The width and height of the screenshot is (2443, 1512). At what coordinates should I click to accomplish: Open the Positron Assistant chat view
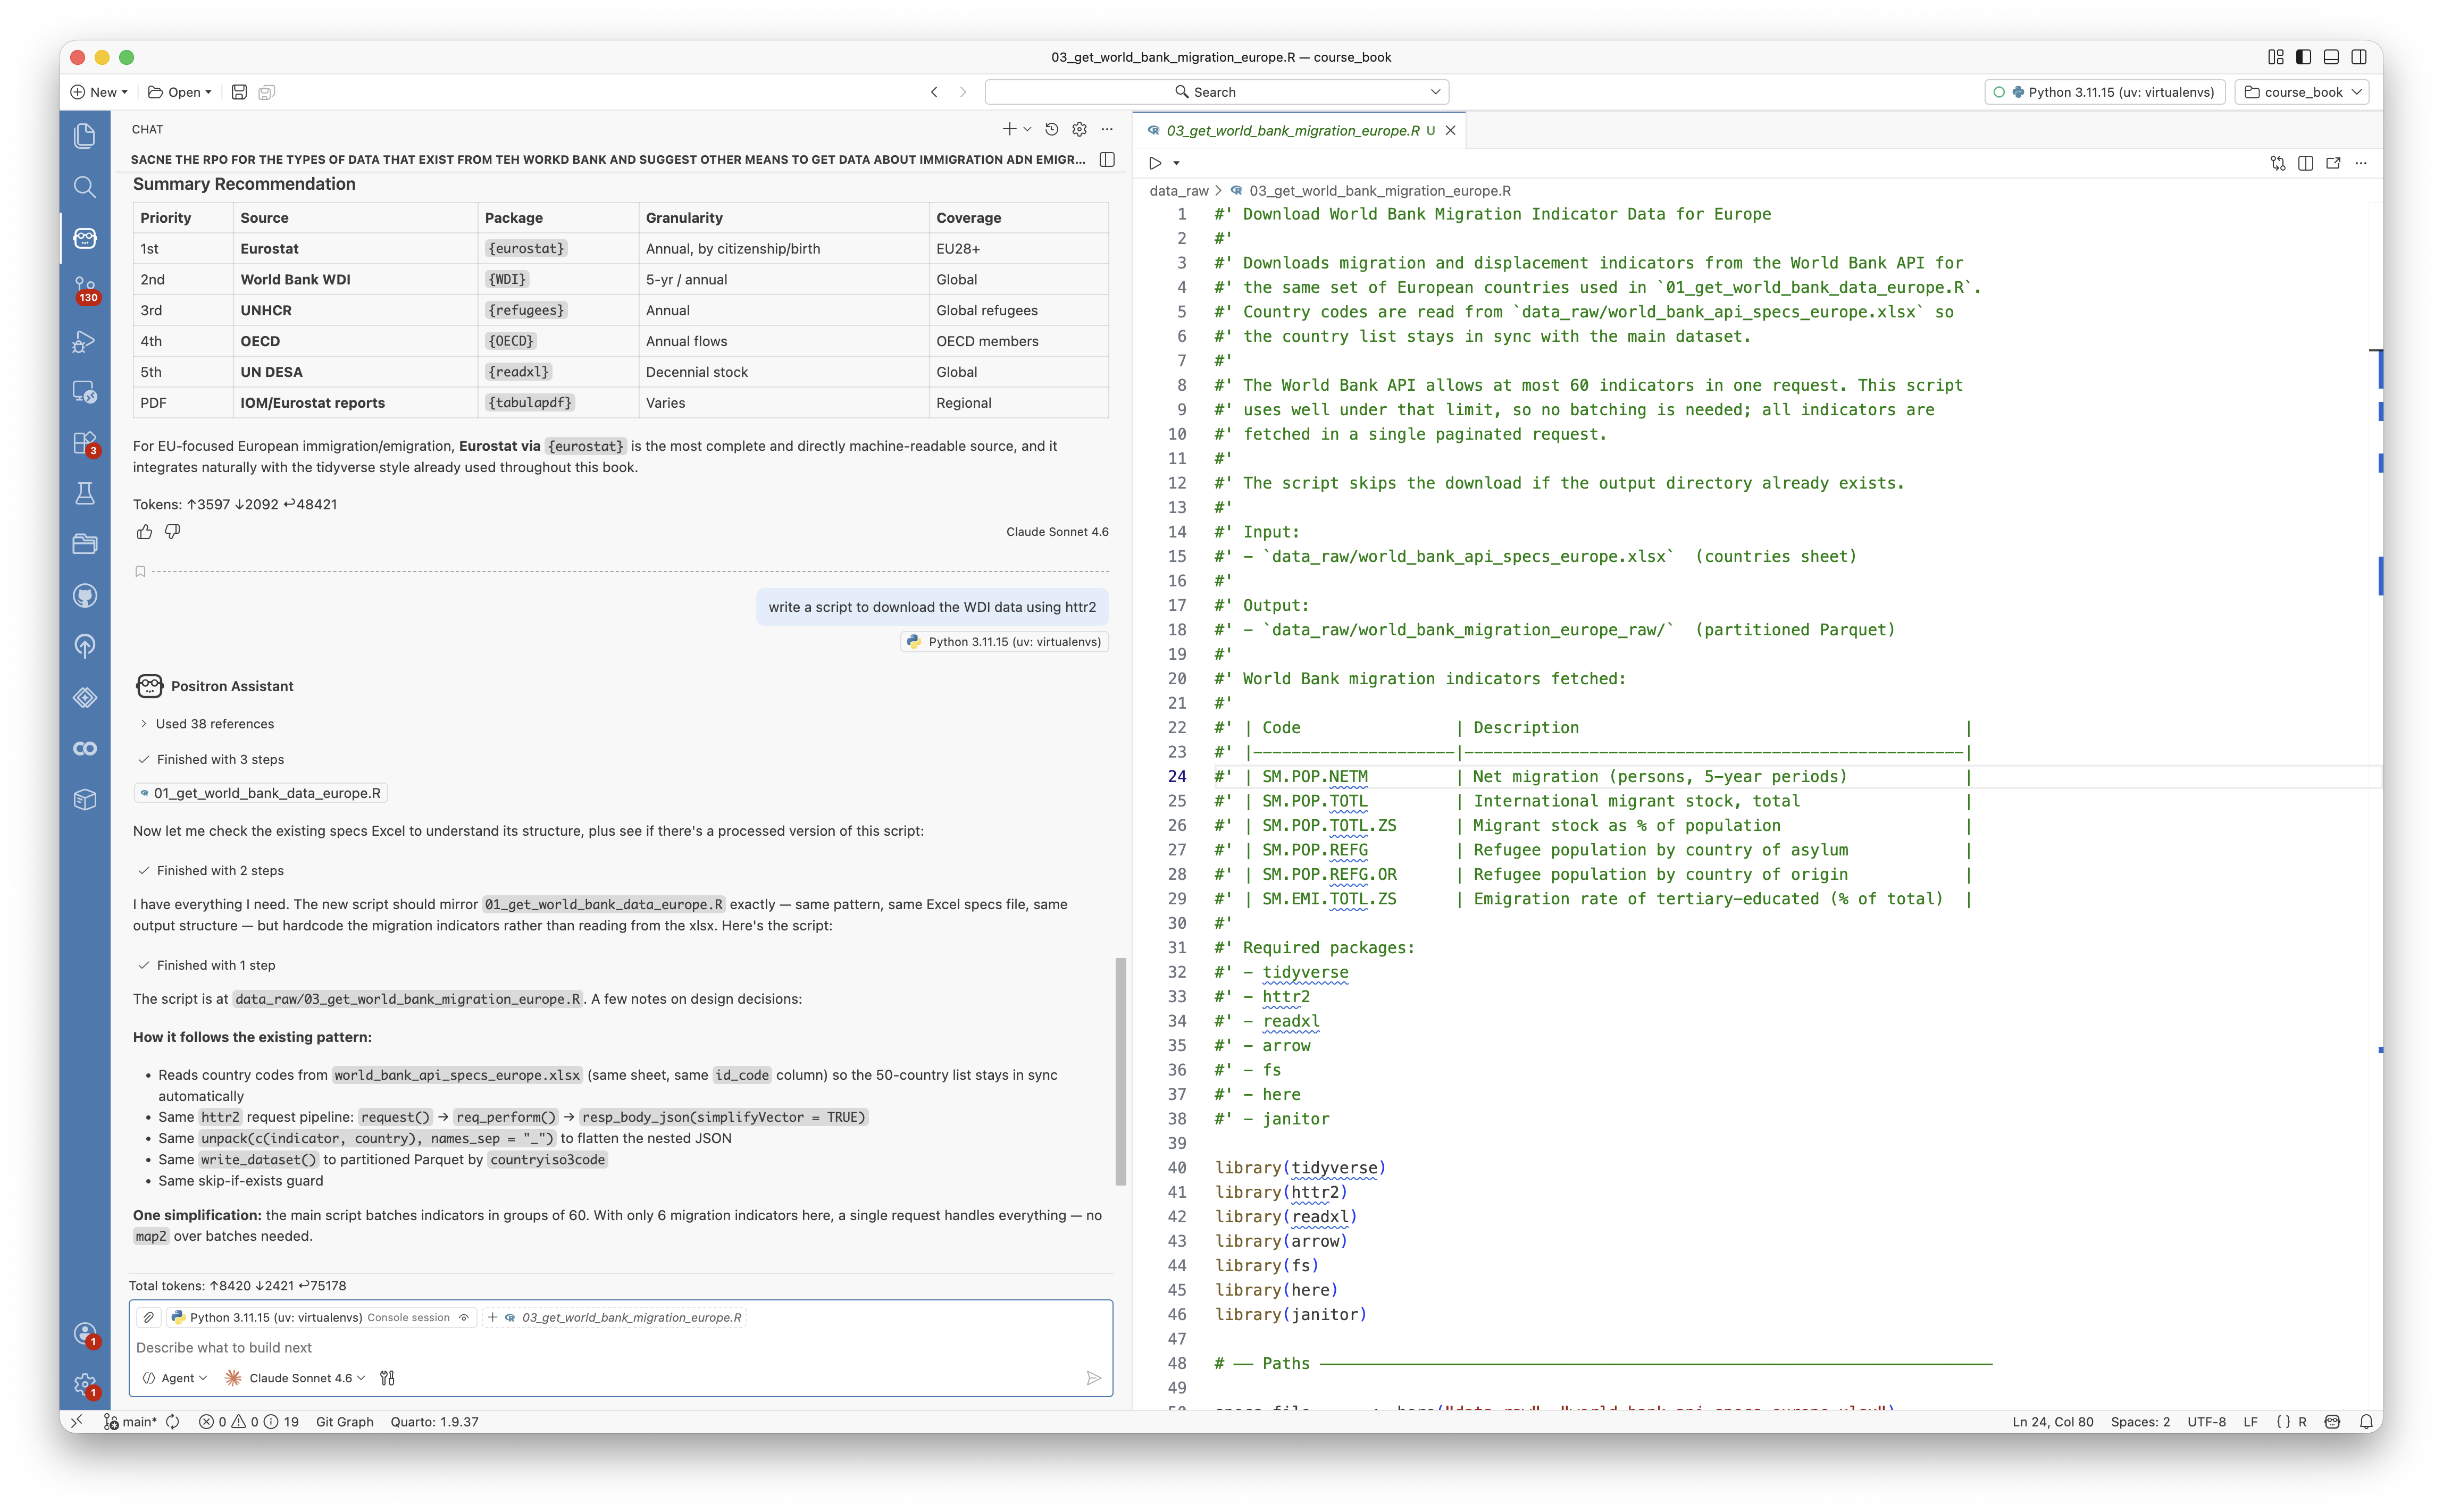point(85,238)
